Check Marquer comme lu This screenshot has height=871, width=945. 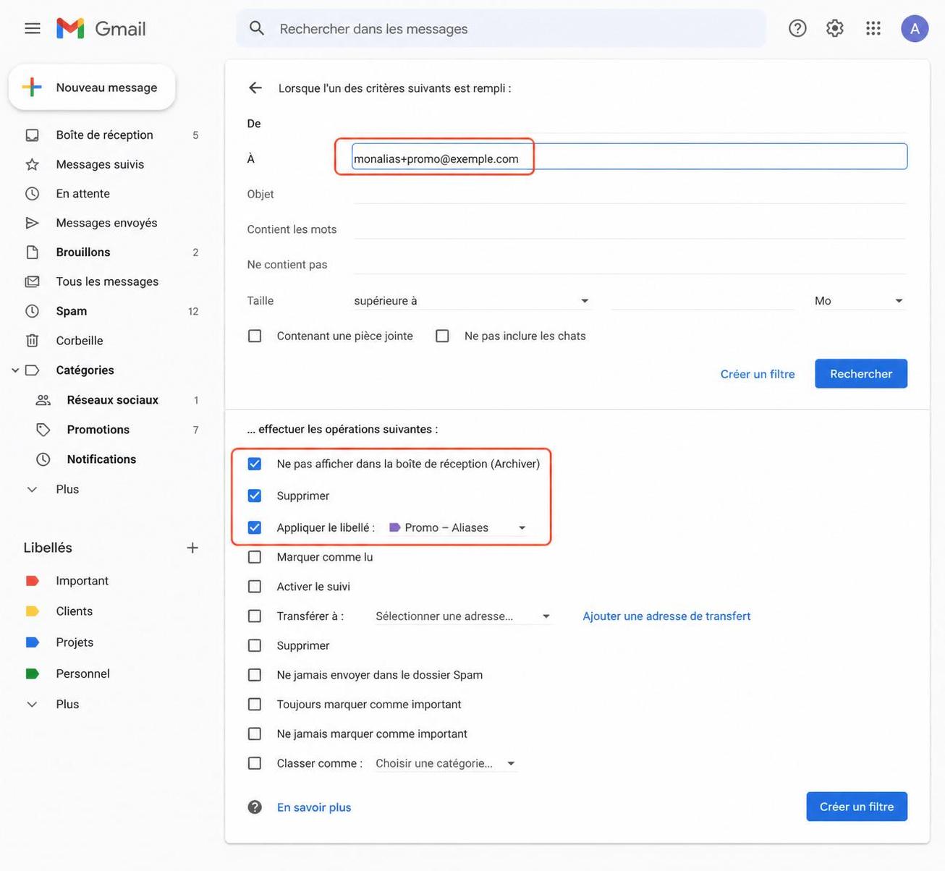coord(255,557)
